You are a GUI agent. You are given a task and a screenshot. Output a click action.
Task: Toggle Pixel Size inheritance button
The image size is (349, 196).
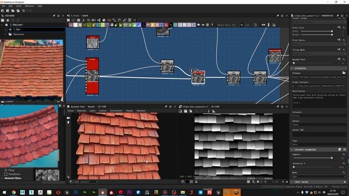[x=339, y=27]
